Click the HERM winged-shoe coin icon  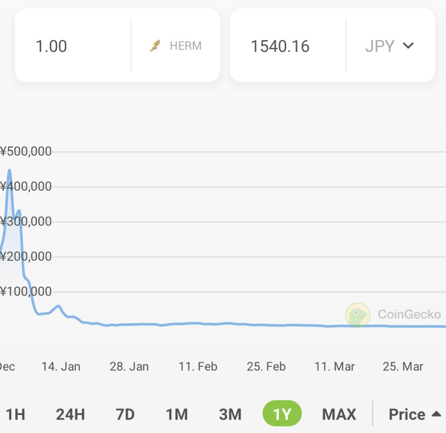coord(155,45)
